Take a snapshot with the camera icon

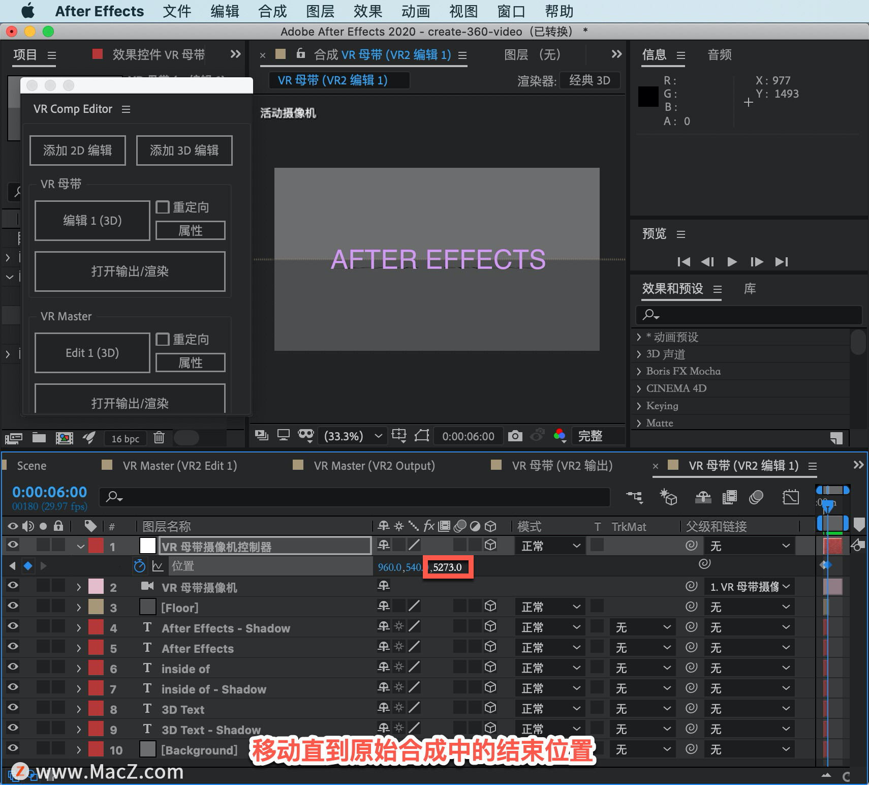coord(515,436)
